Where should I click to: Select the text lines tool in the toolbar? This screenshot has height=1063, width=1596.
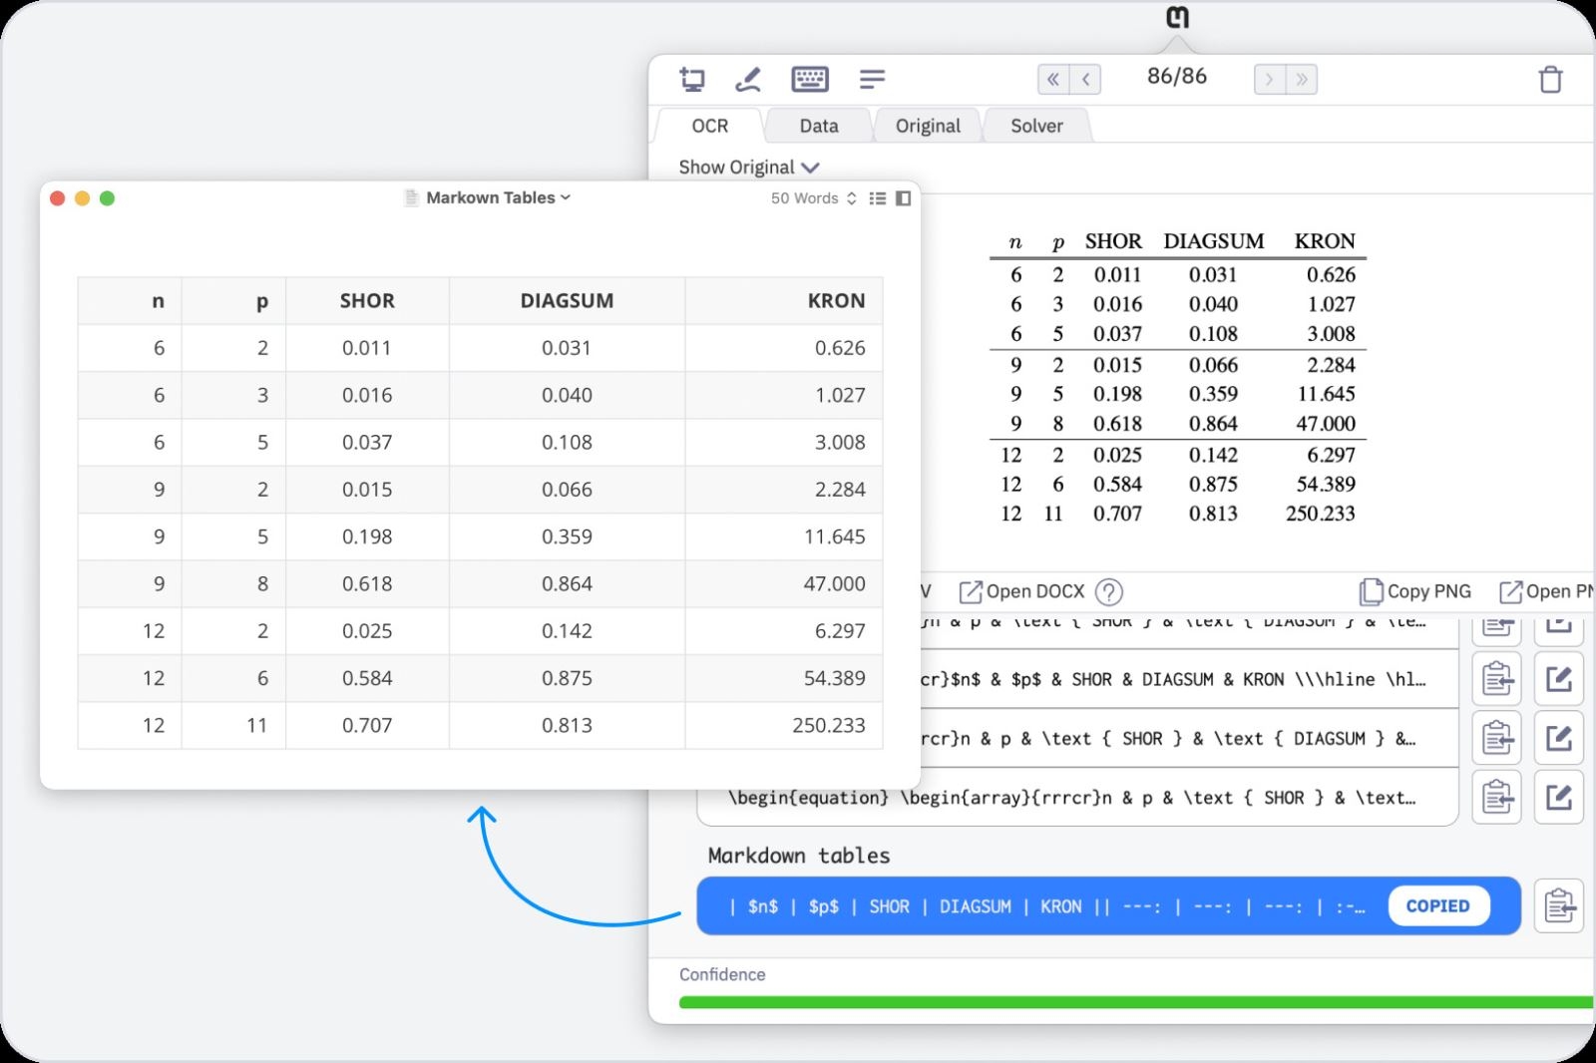coord(872,79)
